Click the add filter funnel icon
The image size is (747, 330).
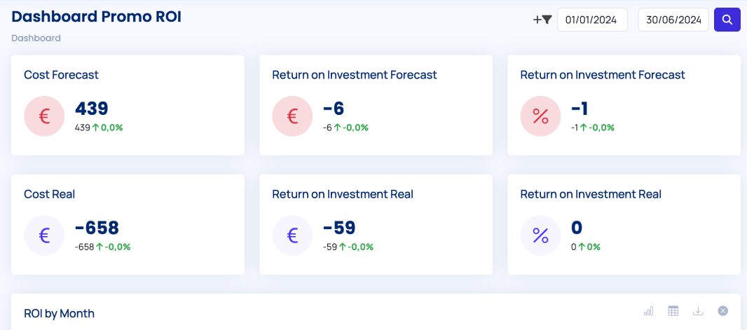click(543, 20)
